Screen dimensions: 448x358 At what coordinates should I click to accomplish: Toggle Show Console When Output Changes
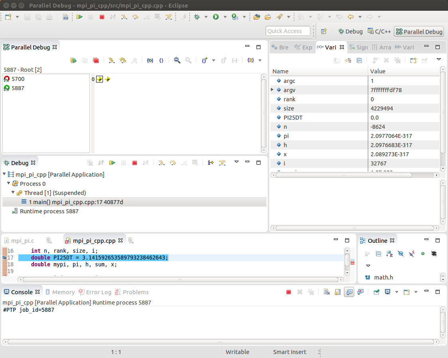pyautogui.click(x=349, y=292)
